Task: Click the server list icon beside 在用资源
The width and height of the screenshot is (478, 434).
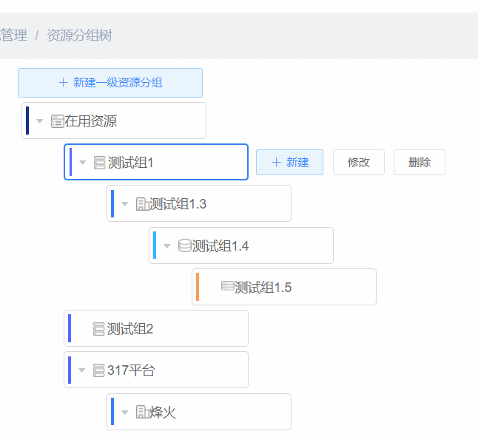Action: 57,121
